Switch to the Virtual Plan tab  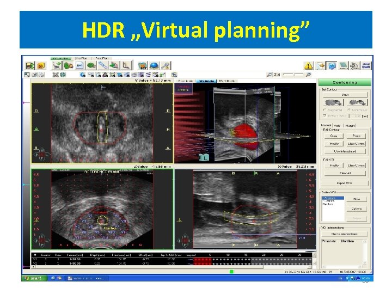click(x=61, y=58)
